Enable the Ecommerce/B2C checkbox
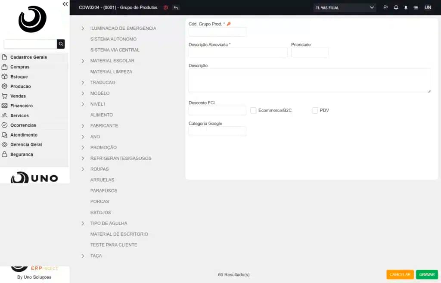This screenshot has height=283, width=441. click(253, 111)
